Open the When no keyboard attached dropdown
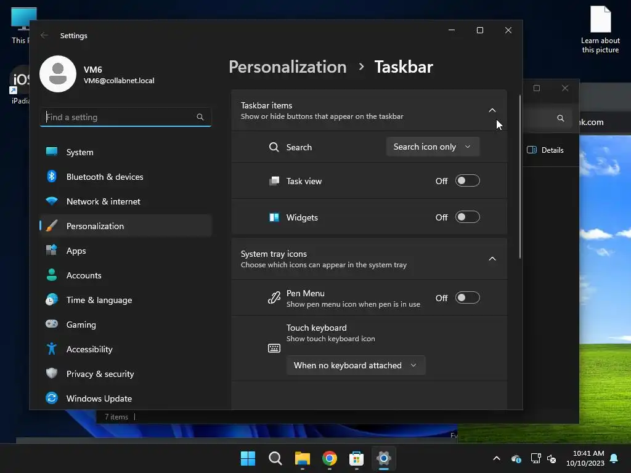 click(x=356, y=365)
